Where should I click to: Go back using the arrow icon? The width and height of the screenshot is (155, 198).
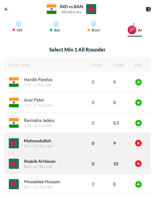(6, 9)
